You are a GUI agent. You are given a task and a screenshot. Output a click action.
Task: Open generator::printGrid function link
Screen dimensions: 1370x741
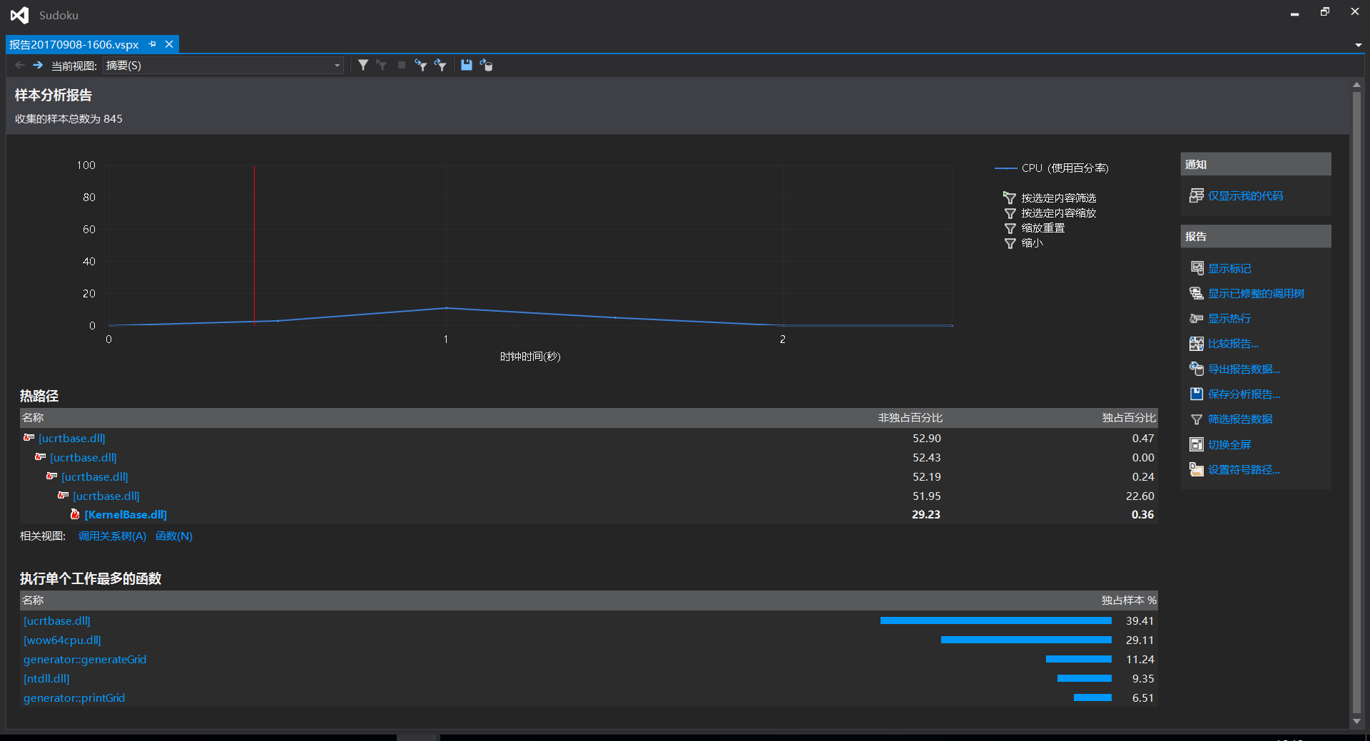pyautogui.click(x=74, y=697)
